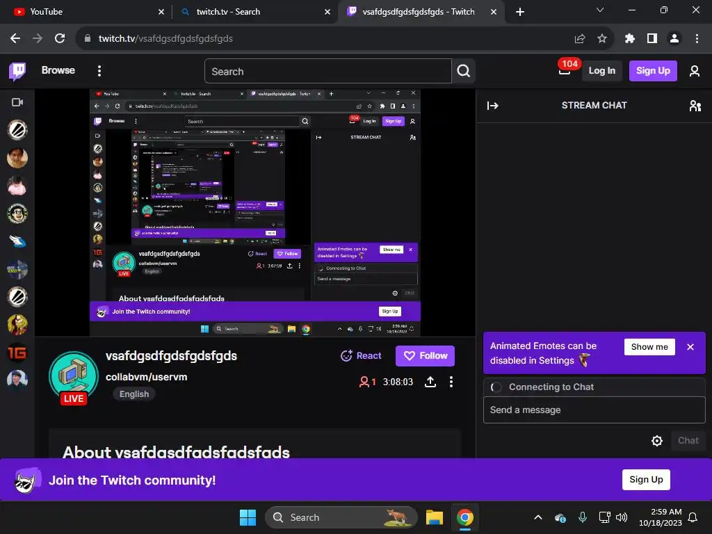The image size is (712, 534).
Task: Select the English language tag
Action: (134, 394)
